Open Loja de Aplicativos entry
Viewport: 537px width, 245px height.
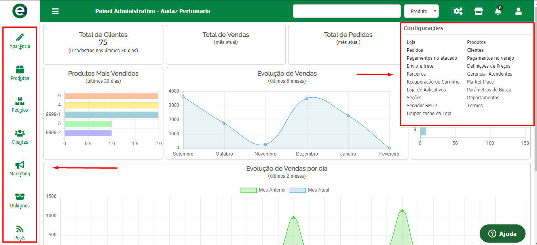[426, 90]
